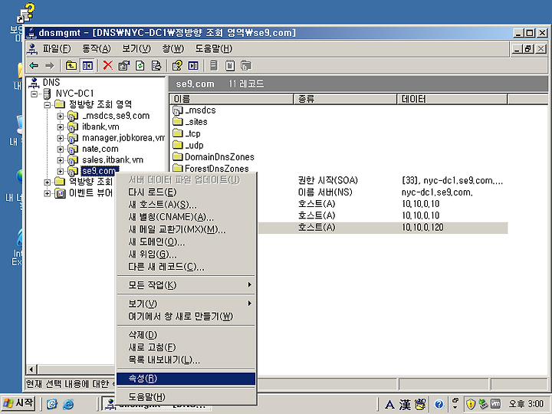
Task: Expand the nate.com zone
Action: pyautogui.click(x=61, y=149)
